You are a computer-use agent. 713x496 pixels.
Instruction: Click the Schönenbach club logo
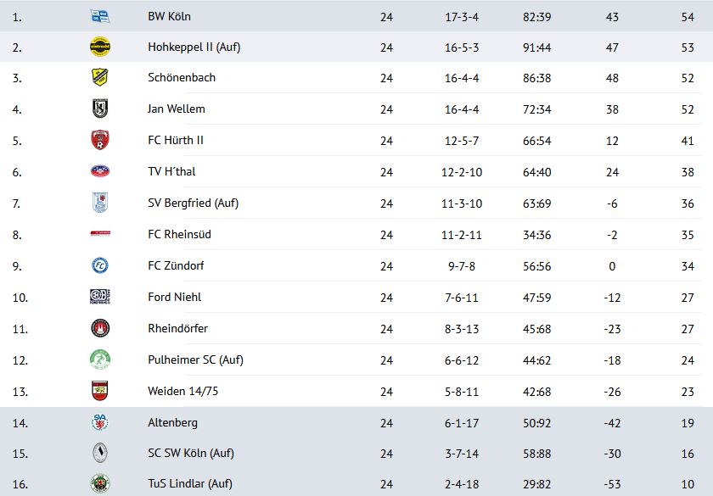coord(100,77)
